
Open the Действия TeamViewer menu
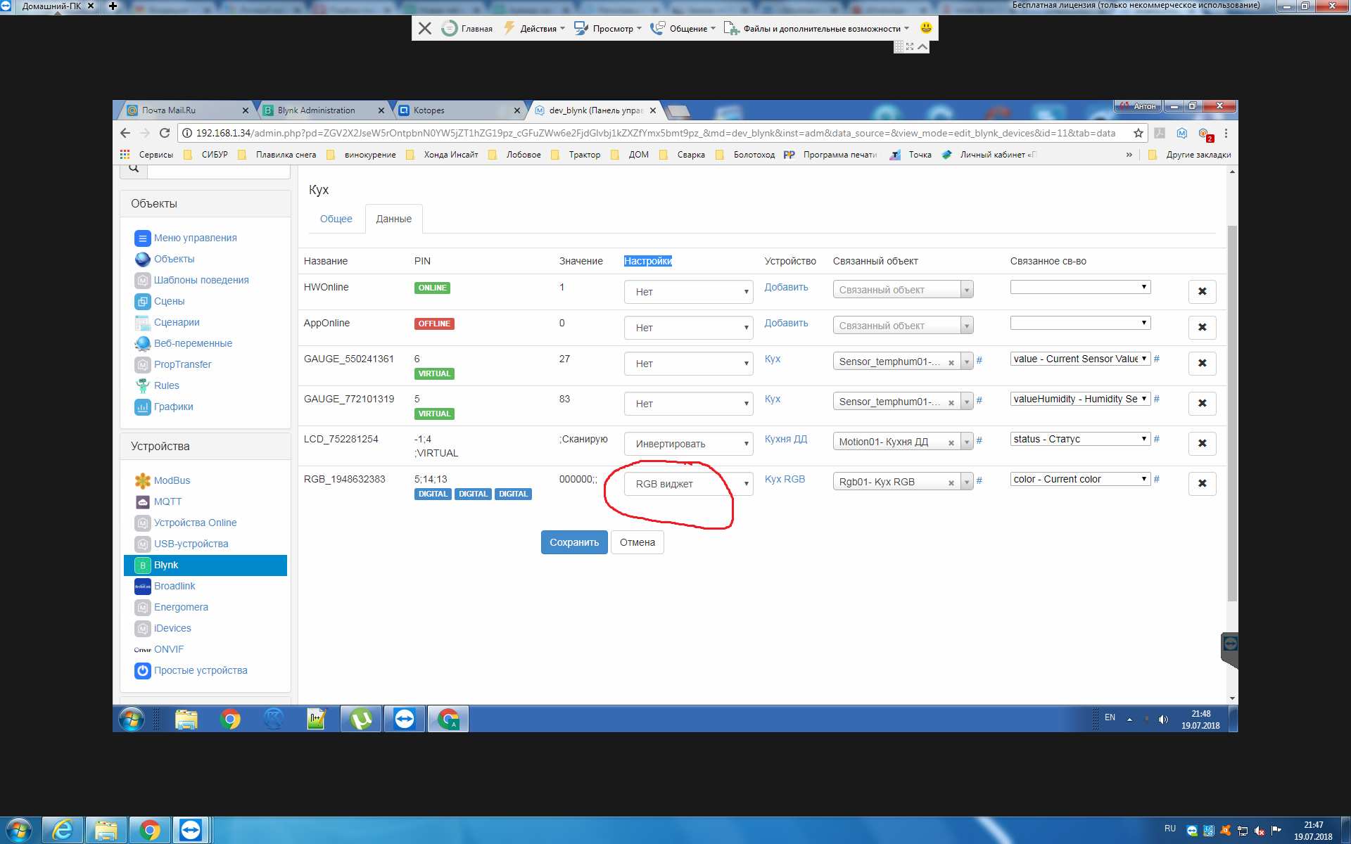(537, 28)
